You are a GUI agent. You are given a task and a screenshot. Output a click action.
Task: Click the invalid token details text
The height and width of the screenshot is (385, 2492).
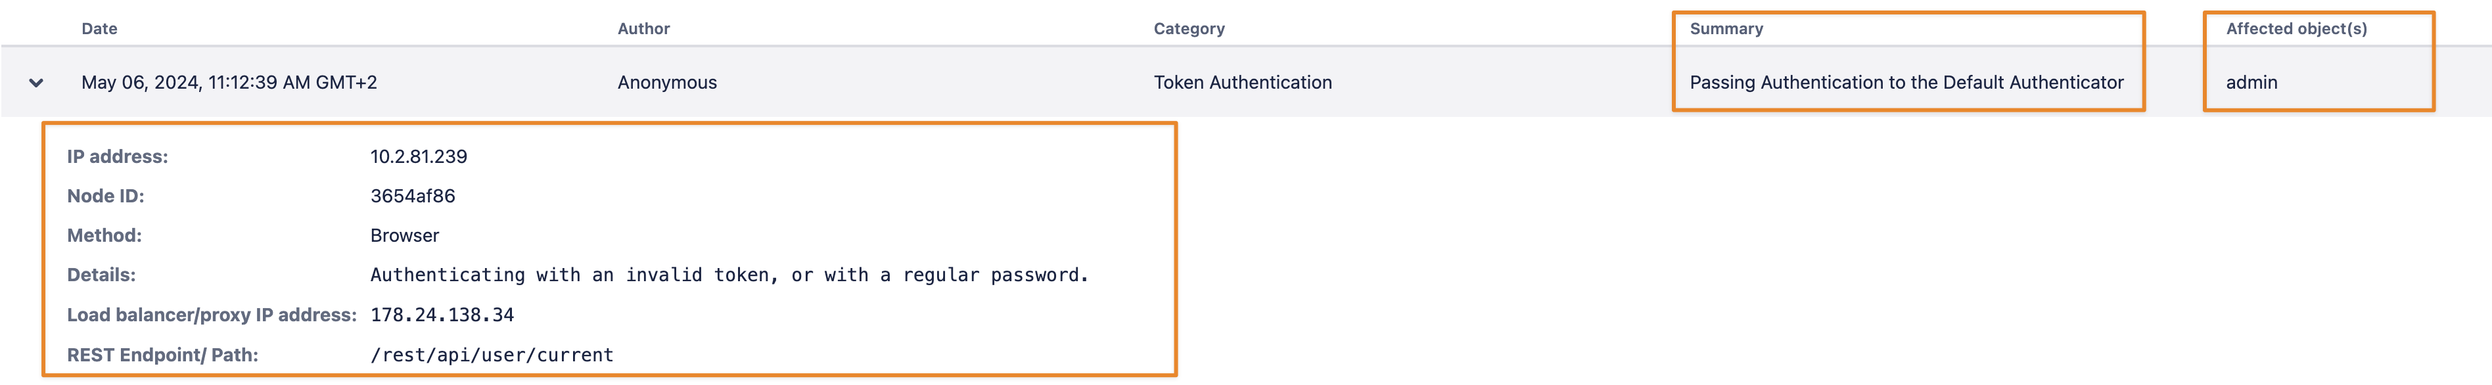728,276
